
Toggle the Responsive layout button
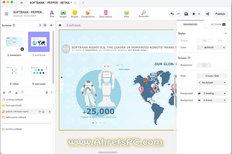tap(204, 65)
